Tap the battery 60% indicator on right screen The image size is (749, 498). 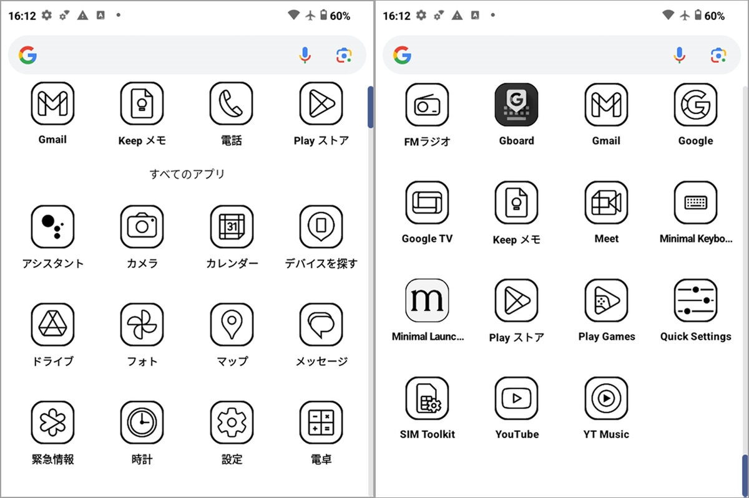[710, 16]
